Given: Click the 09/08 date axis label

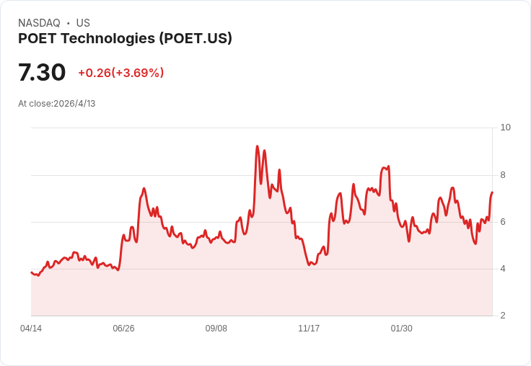Looking at the screenshot, I should click(216, 329).
